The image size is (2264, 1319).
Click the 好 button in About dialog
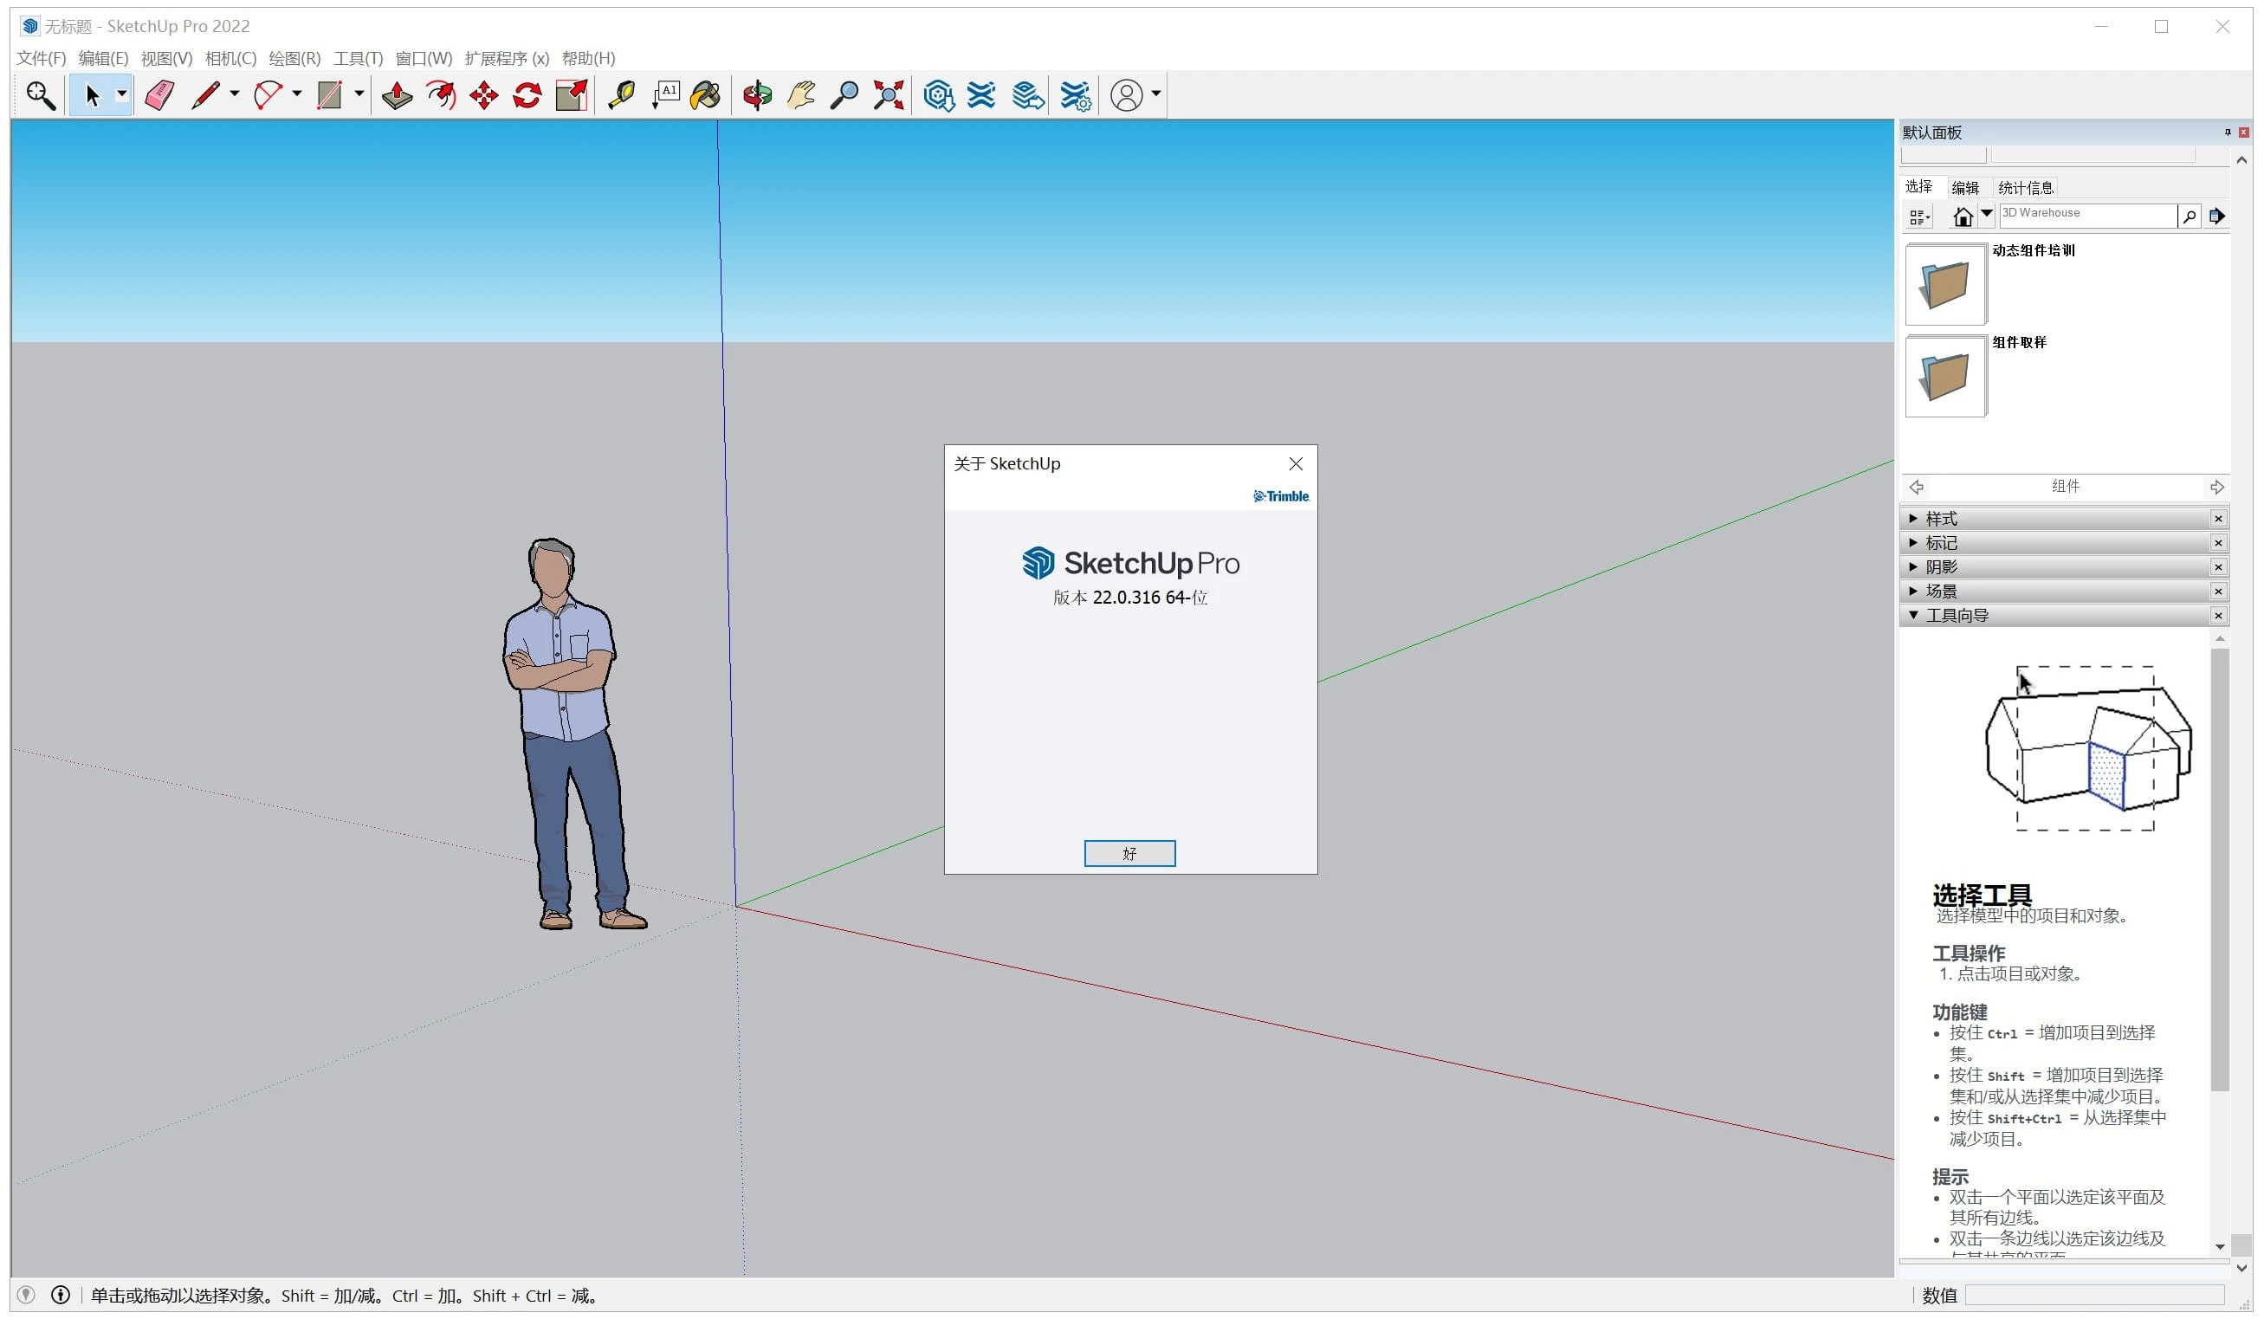[1129, 853]
